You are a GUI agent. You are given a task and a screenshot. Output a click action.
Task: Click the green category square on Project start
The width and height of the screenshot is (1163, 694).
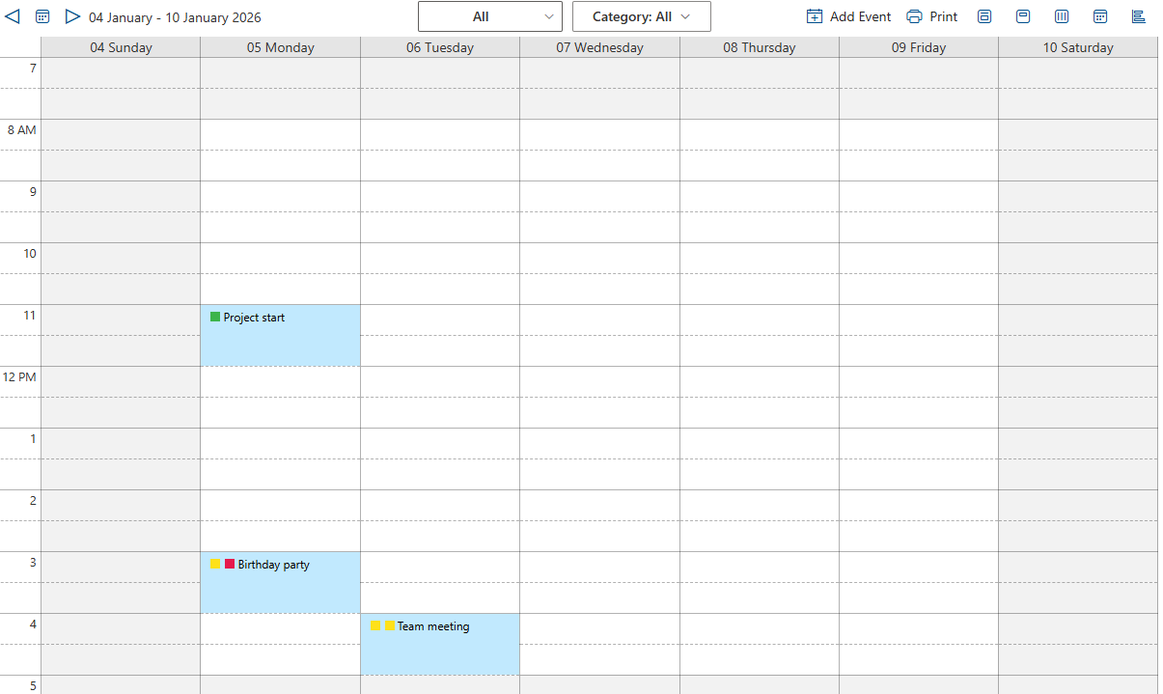click(x=215, y=317)
